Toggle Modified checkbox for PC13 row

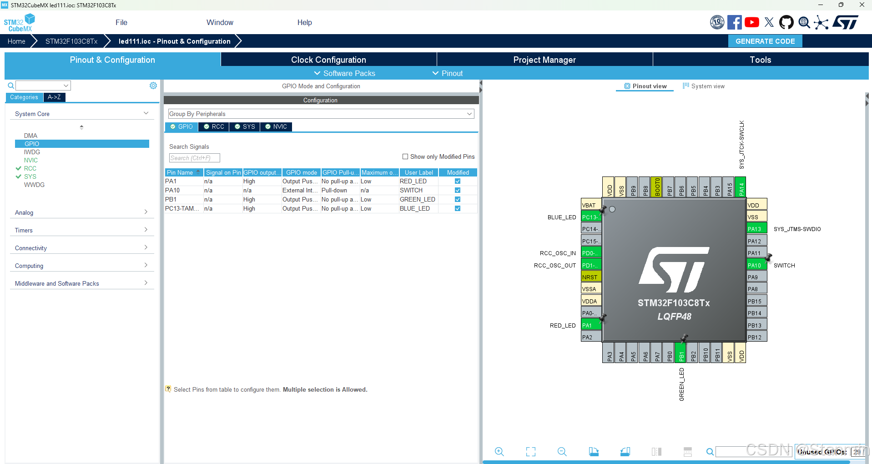458,208
